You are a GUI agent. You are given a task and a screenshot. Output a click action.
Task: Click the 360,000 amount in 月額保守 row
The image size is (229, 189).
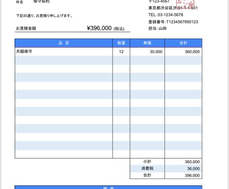click(192, 52)
